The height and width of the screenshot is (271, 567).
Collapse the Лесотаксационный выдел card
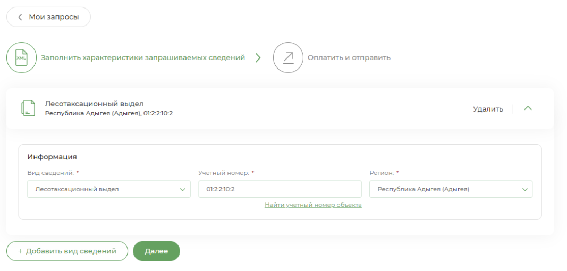[x=528, y=108]
